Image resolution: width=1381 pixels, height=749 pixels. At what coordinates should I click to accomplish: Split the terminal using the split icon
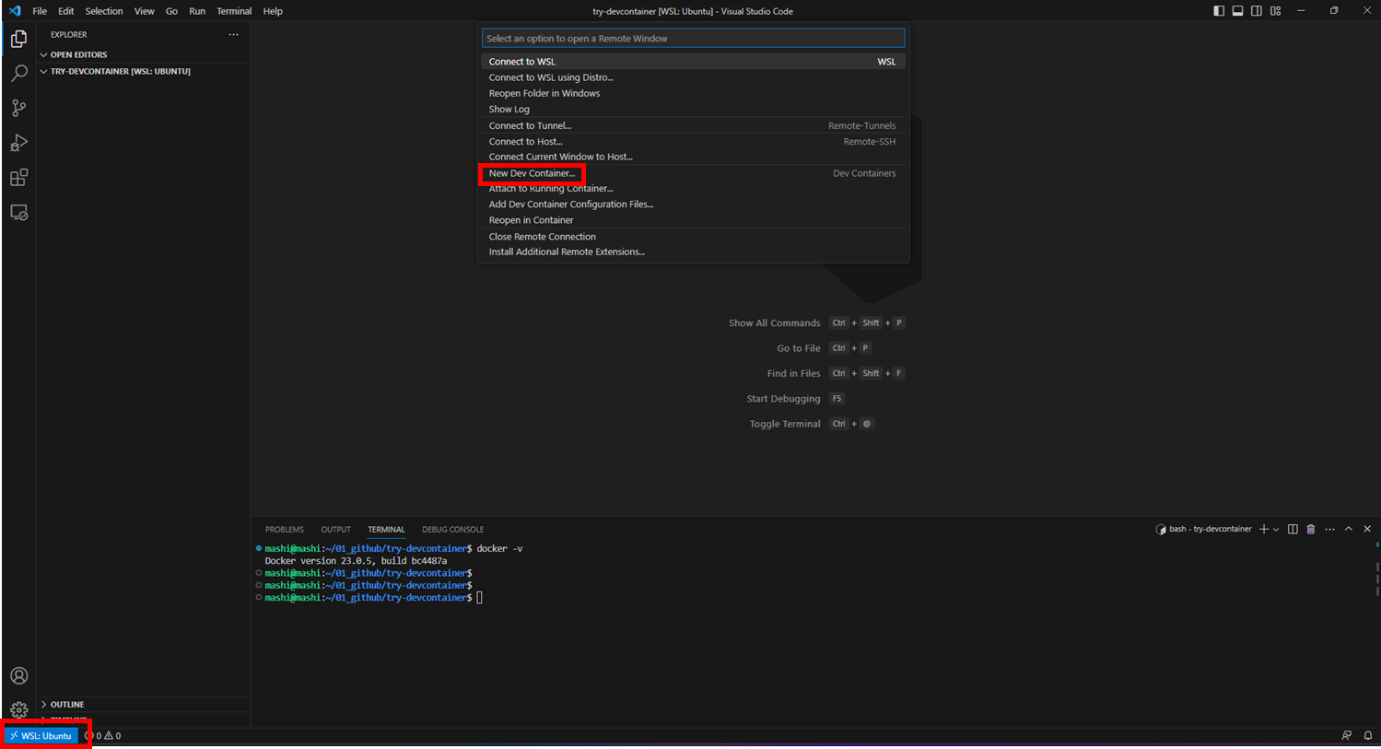click(1293, 529)
